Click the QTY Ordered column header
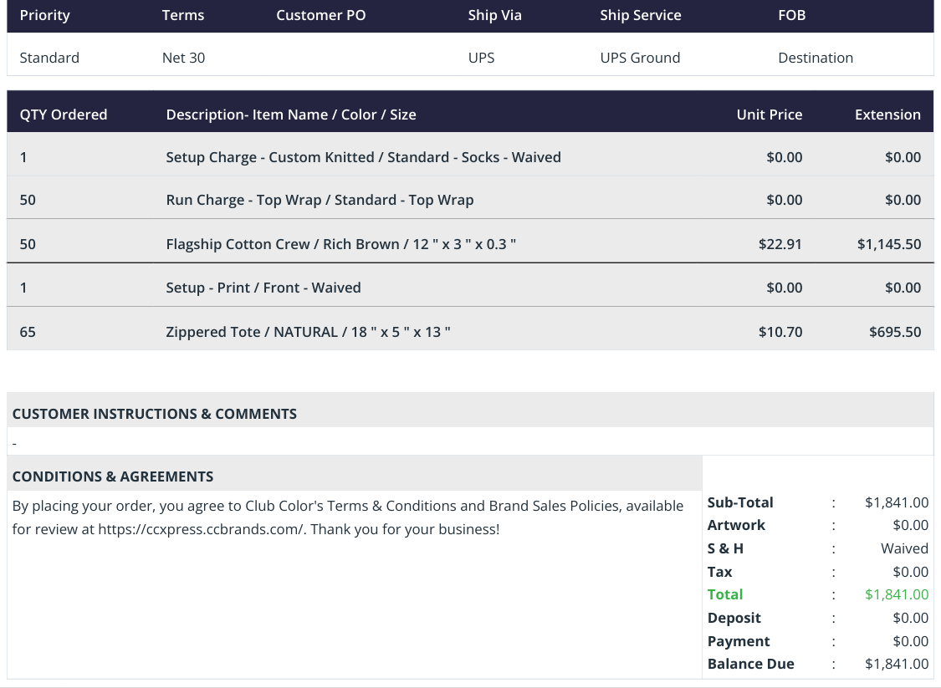This screenshot has height=688, width=941. point(64,115)
